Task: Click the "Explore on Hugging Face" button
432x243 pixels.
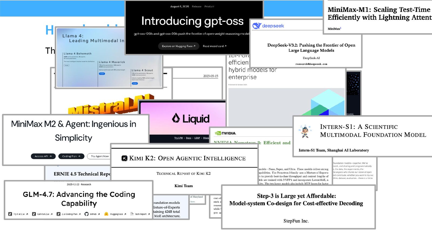Action: tap(178, 46)
